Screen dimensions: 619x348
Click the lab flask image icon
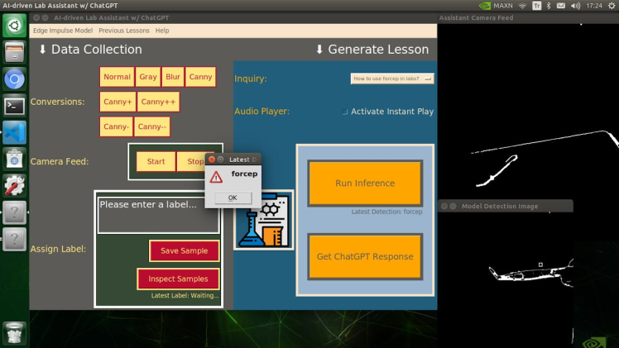click(x=264, y=219)
